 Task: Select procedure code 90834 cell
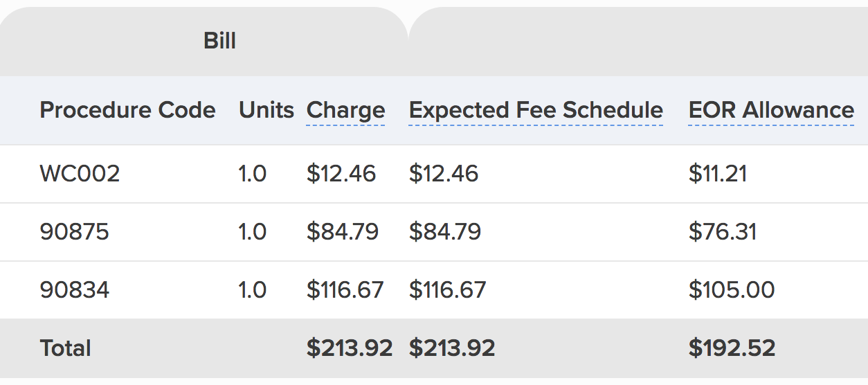click(75, 289)
